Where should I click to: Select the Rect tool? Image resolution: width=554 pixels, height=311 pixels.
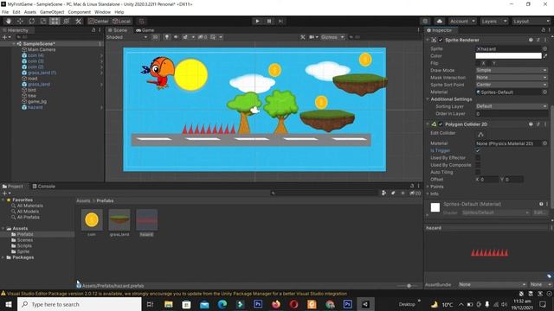click(x=55, y=21)
